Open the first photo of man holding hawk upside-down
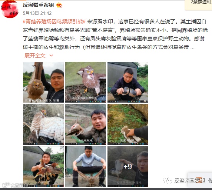The height and width of the screenshot is (190, 212). tap(43, 82)
